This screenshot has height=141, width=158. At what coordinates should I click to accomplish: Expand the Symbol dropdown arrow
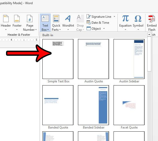pyautogui.click(x=138, y=30)
